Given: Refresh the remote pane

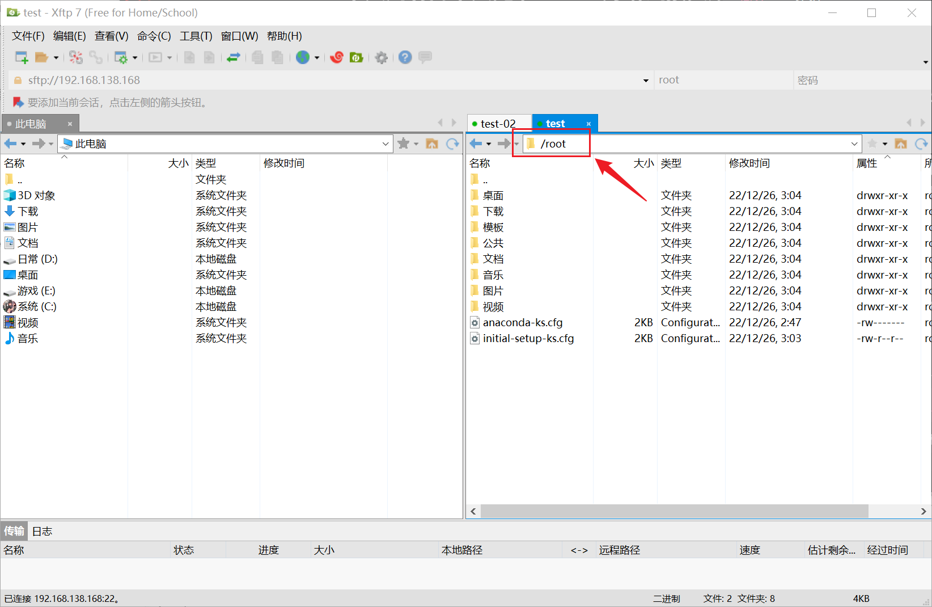Looking at the screenshot, I should click(921, 144).
